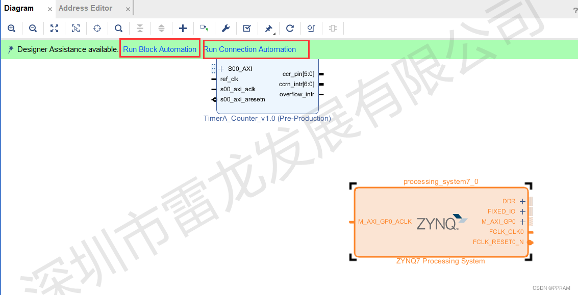Switch to the Diagram tab
This screenshot has width=578, height=295.
click(19, 8)
